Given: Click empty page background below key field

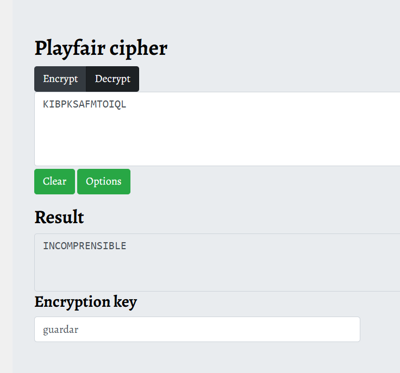Looking at the screenshot, I should click(x=196, y=358).
